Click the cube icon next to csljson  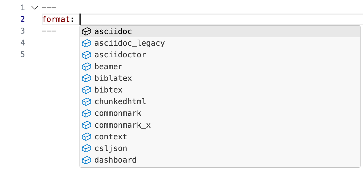tap(86, 148)
